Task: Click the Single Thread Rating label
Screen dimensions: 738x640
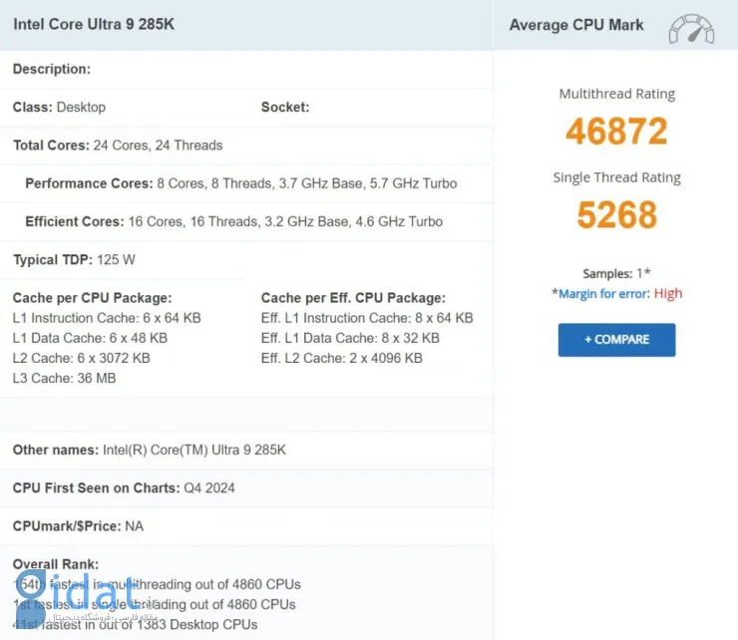Action: click(616, 177)
